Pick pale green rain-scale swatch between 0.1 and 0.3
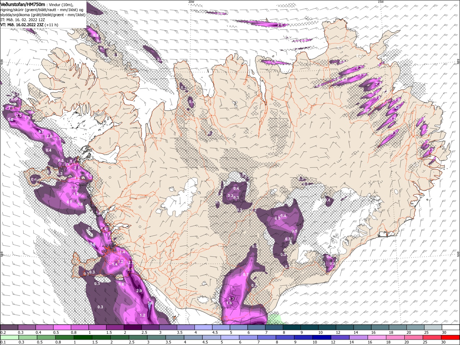Screen dimensions: 460x345 tap(10, 337)
